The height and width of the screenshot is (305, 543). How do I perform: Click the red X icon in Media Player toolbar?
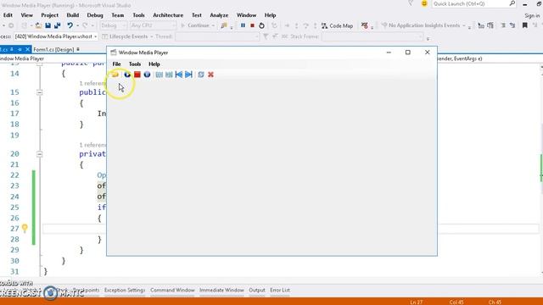[210, 75]
